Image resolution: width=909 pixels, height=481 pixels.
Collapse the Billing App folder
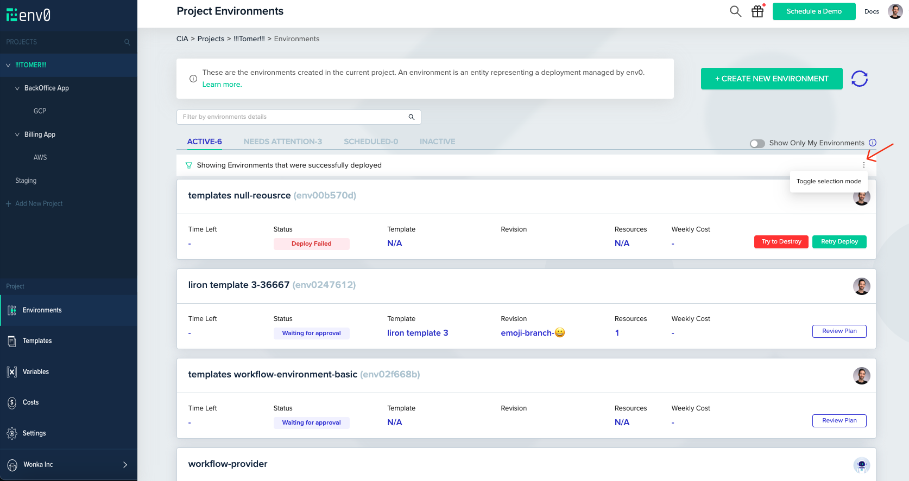[x=17, y=134]
